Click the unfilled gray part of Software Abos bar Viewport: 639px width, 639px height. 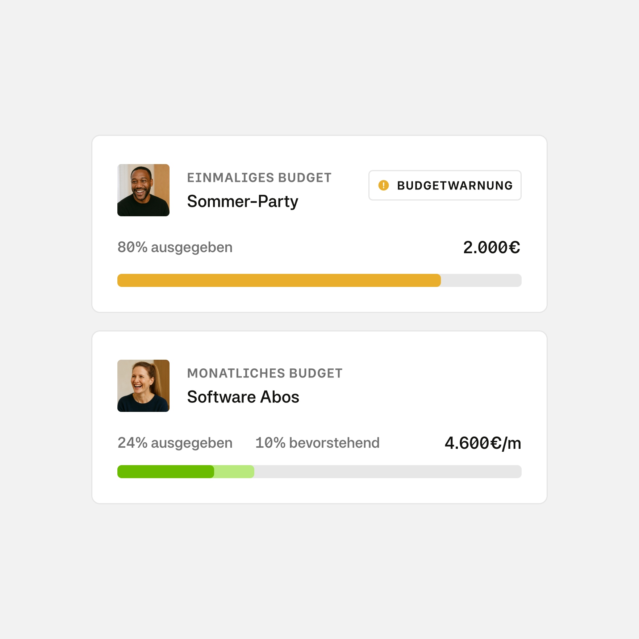tap(388, 472)
